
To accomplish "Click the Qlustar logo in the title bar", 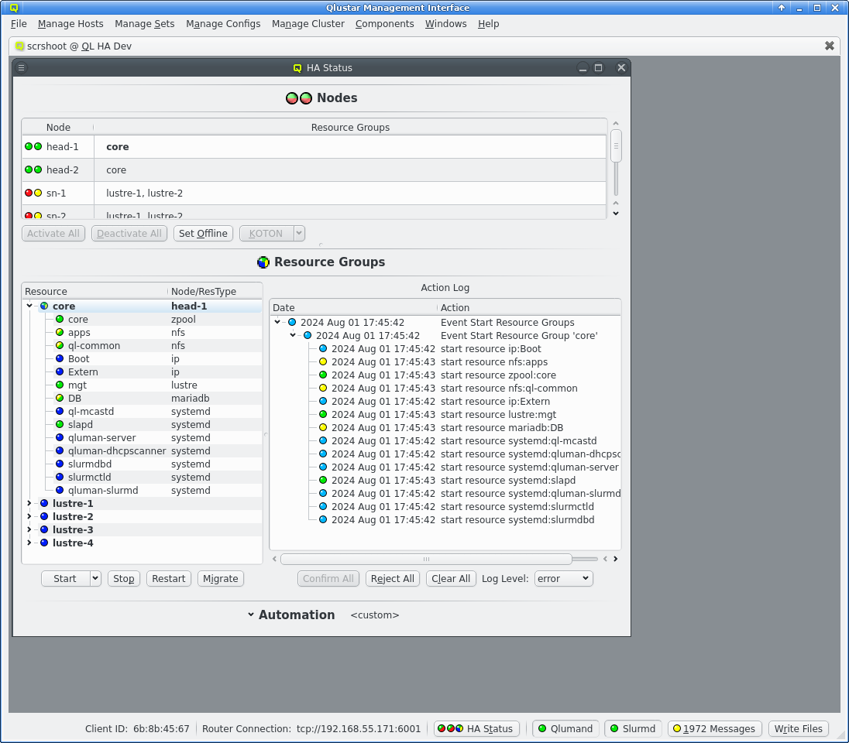I will click(x=14, y=8).
